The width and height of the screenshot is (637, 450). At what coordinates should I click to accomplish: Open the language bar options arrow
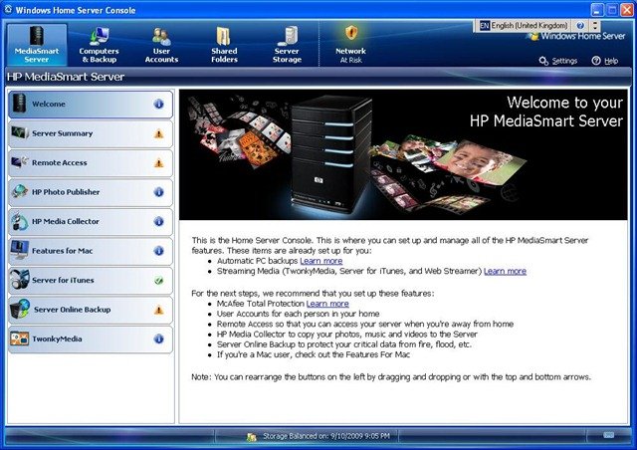pos(595,26)
